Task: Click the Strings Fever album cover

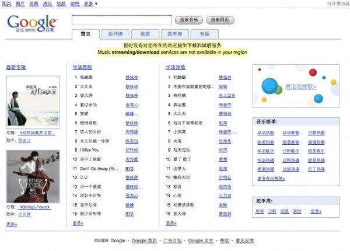Action: pyautogui.click(x=33, y=176)
